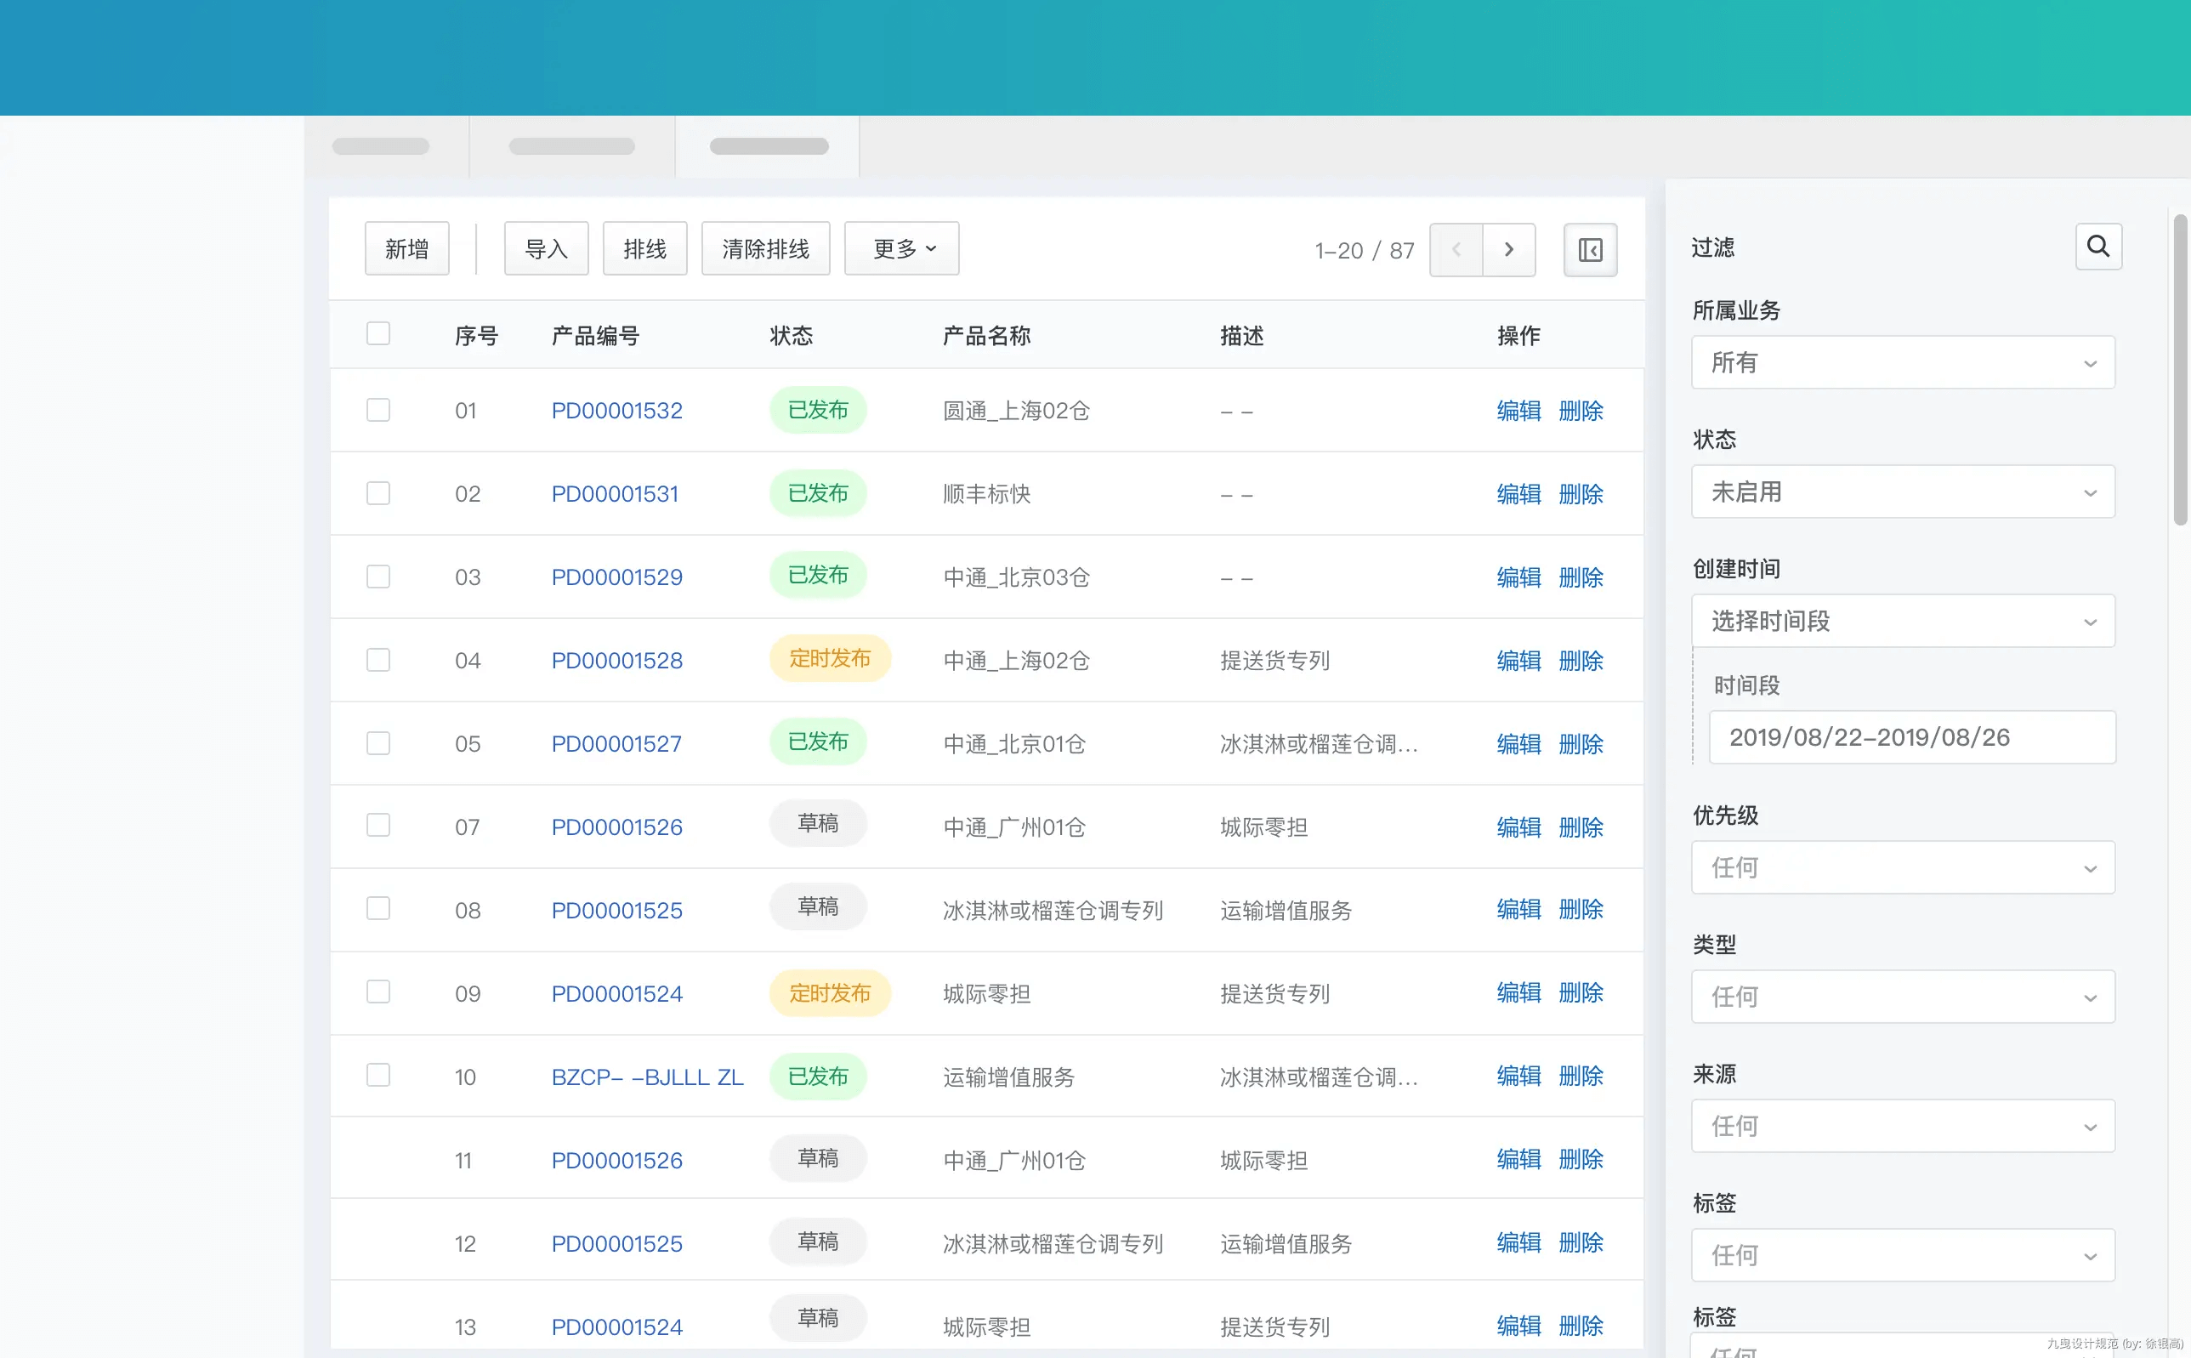
Task: Click 删除 for row 13
Action: coord(1581,1327)
